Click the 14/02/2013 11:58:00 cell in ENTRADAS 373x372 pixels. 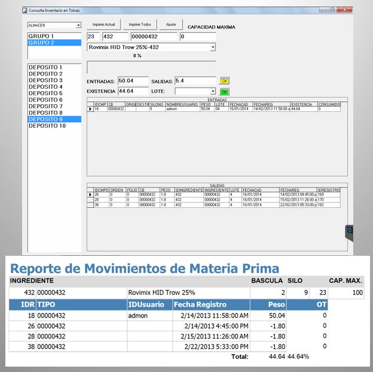click(271, 109)
